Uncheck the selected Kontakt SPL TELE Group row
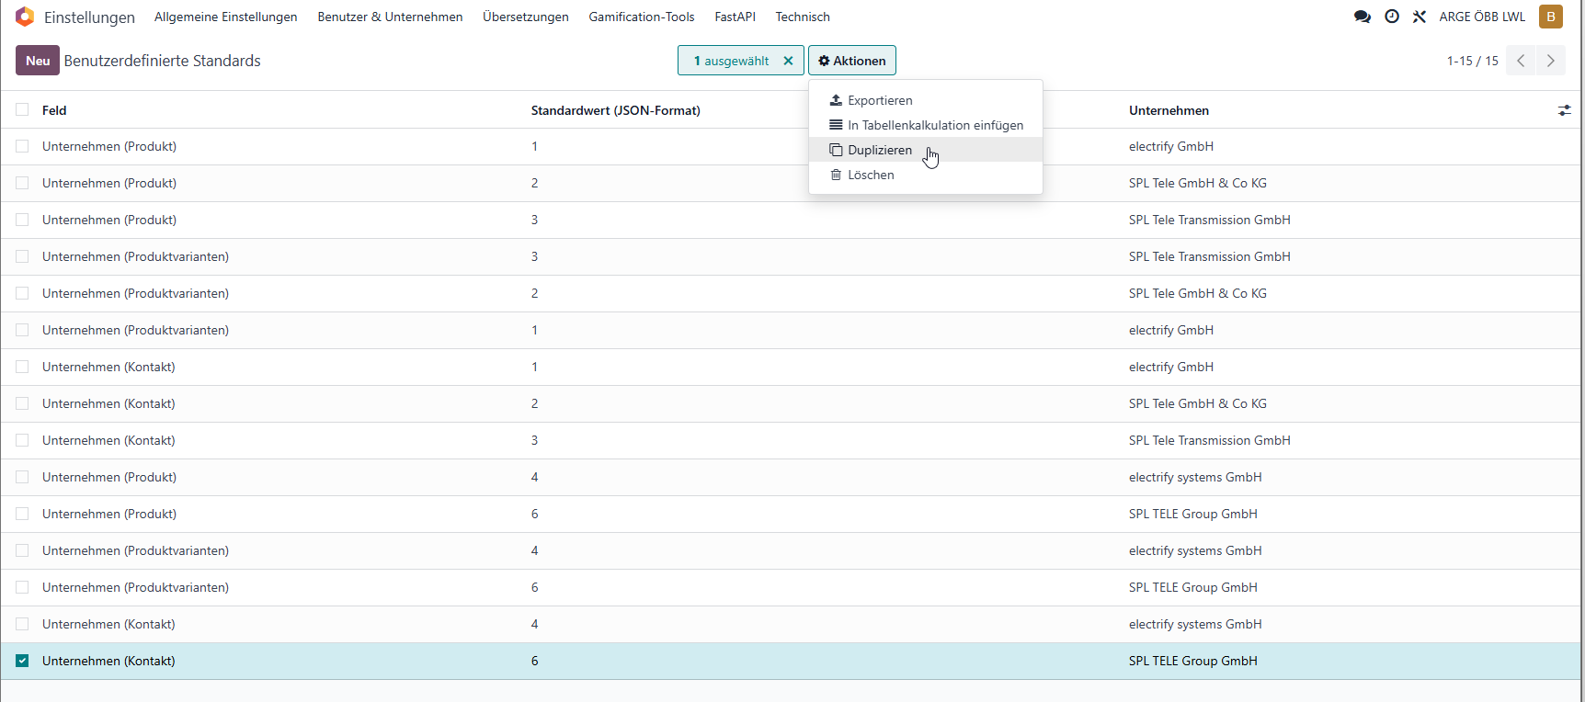Image resolution: width=1585 pixels, height=702 pixels. (22, 661)
